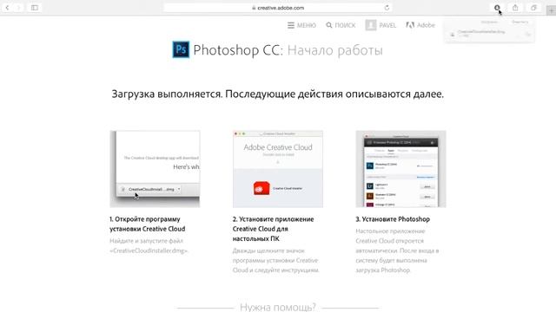Click the Photoshop Ps logo icon
This screenshot has width=556, height=312.
click(181, 49)
